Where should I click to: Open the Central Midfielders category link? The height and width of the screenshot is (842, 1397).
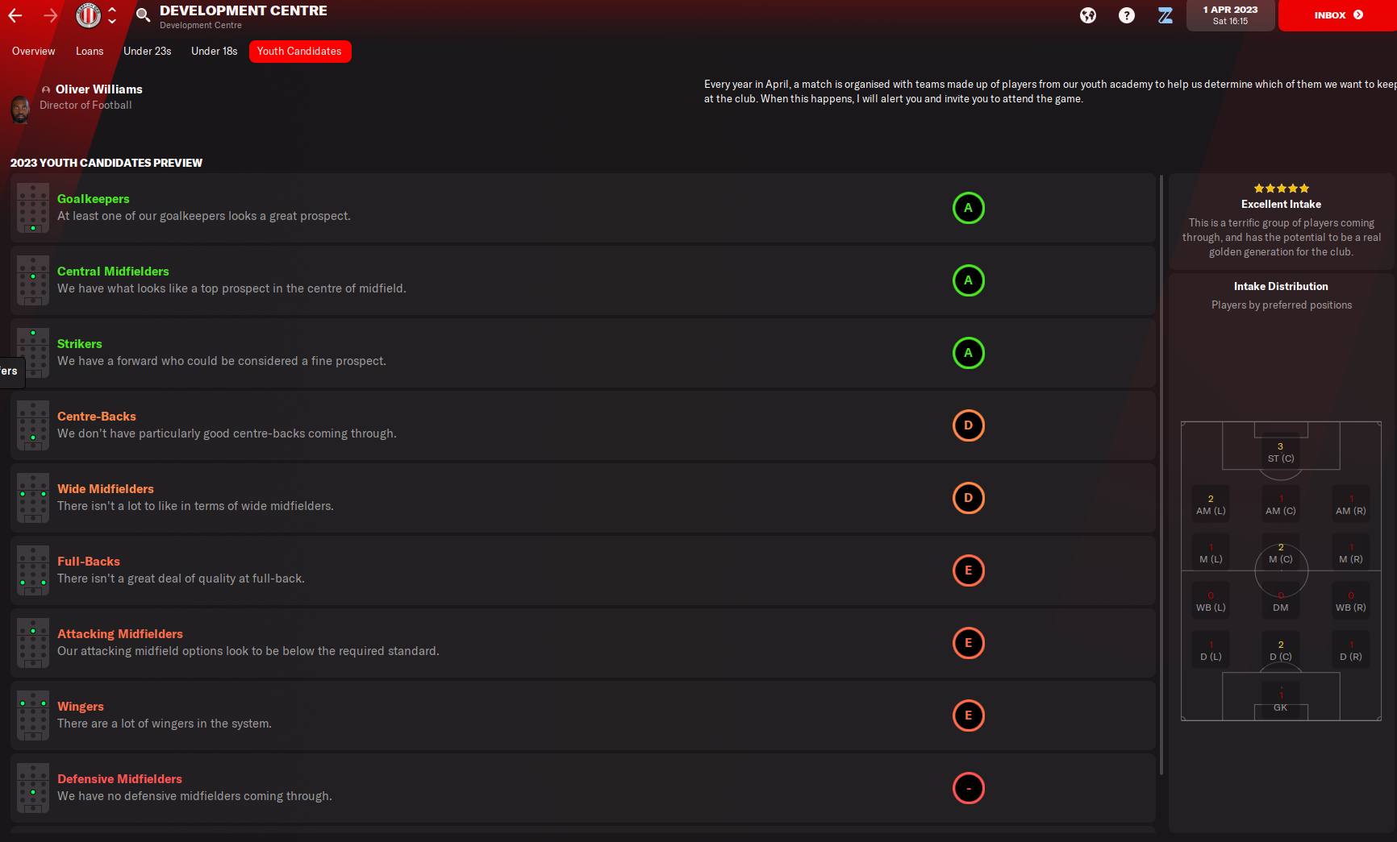[113, 272]
